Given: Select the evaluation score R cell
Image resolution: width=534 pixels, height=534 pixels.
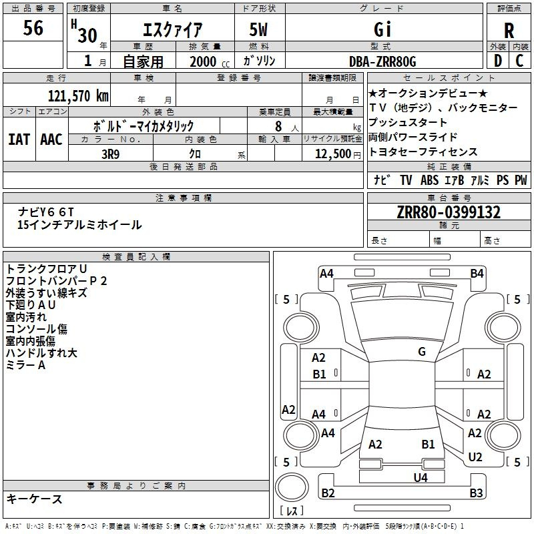Looking at the screenshot, I should click(x=509, y=31).
